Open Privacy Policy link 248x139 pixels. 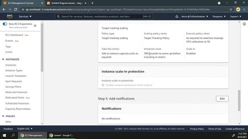197,129
